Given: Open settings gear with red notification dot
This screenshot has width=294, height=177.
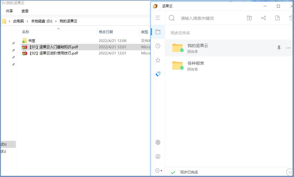Looking at the screenshot, I should pyautogui.click(x=158, y=170).
